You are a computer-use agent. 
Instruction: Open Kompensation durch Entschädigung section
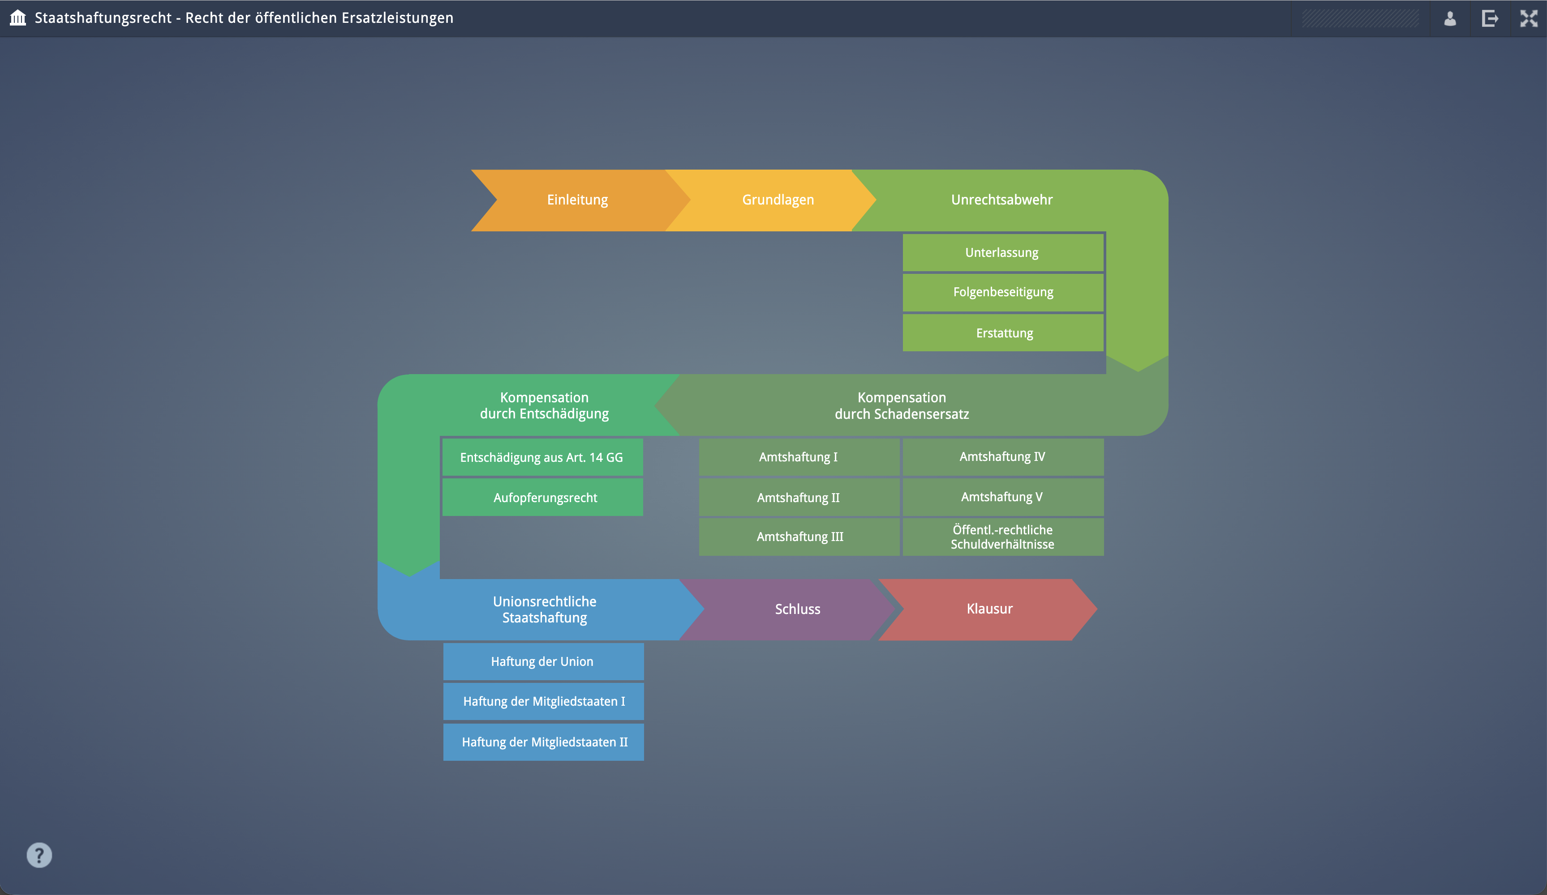coord(543,405)
